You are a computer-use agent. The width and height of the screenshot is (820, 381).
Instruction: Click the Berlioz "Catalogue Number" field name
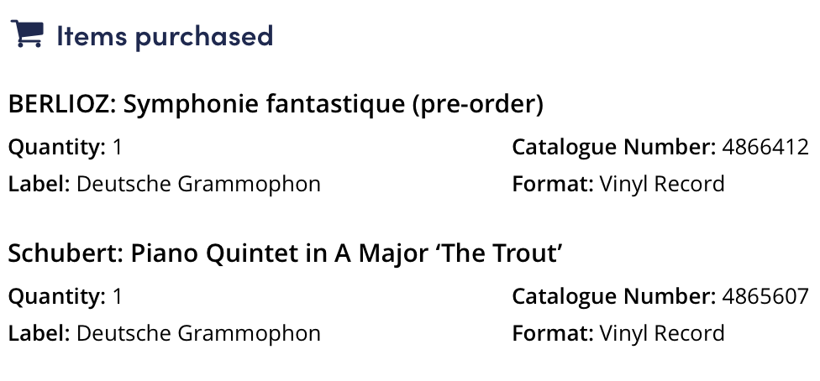pyautogui.click(x=614, y=148)
